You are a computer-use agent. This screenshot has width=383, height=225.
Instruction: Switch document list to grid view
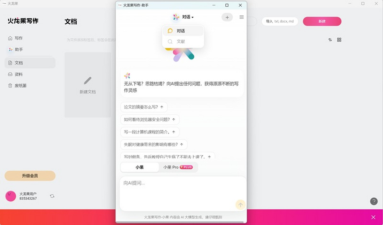click(339, 40)
